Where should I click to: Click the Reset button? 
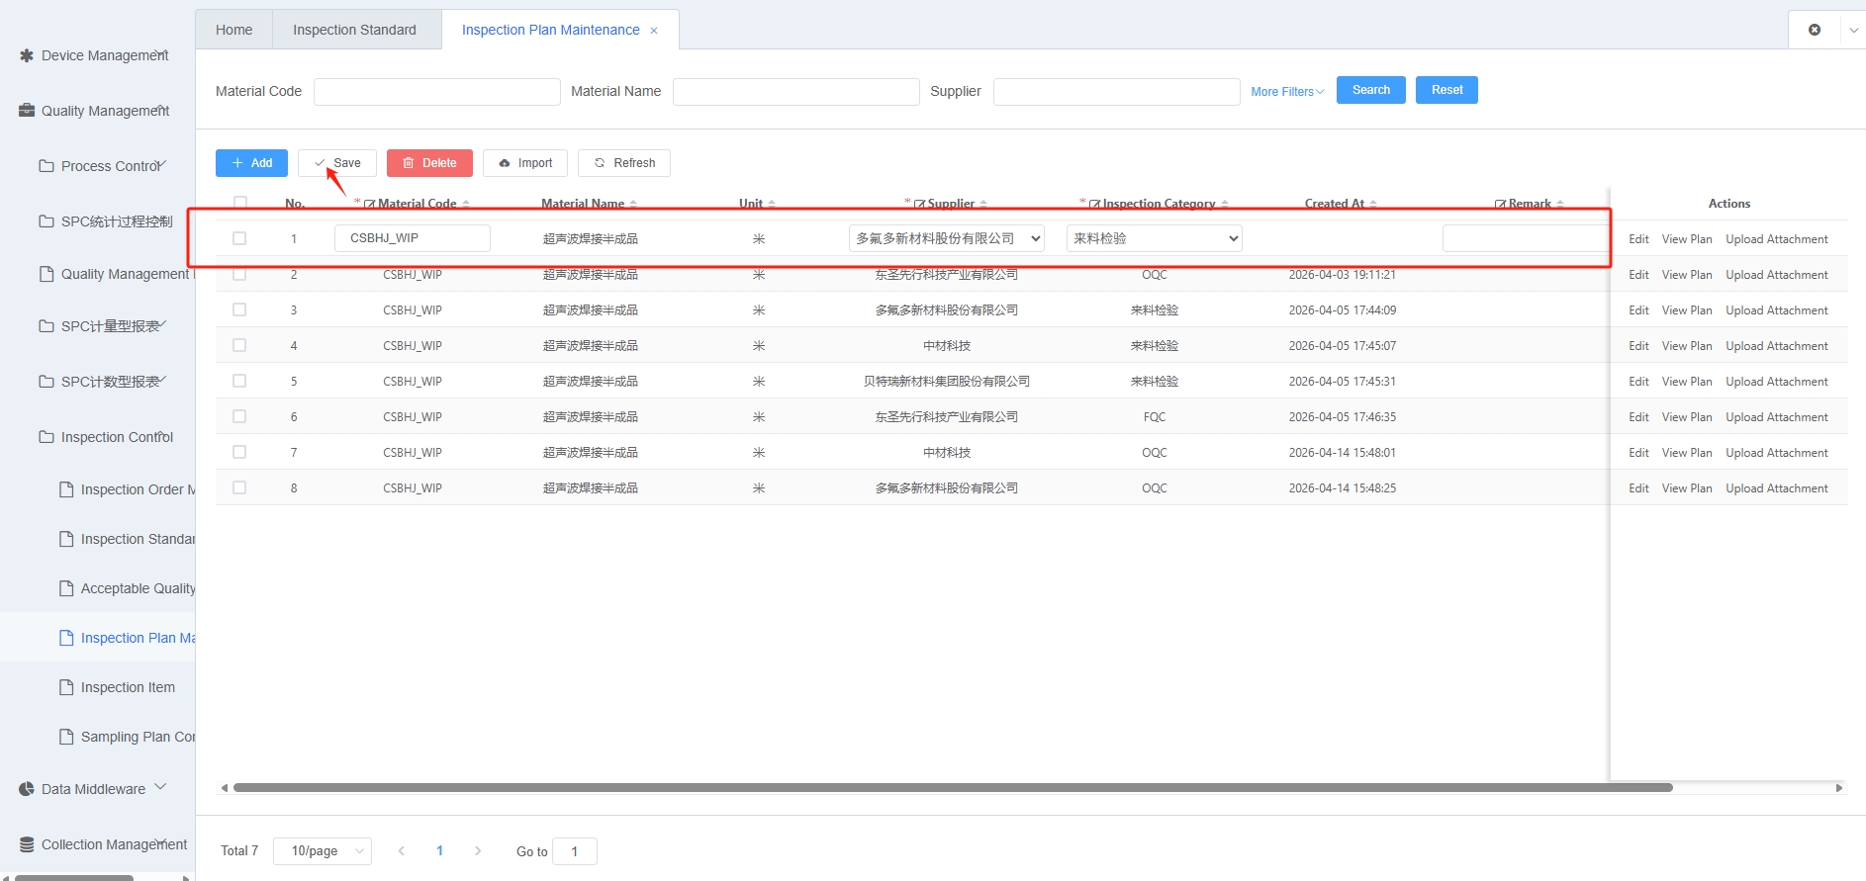(x=1446, y=90)
